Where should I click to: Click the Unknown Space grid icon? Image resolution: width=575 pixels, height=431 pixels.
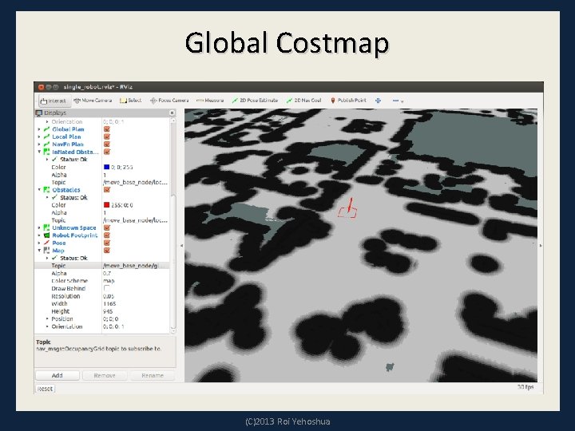pos(46,227)
